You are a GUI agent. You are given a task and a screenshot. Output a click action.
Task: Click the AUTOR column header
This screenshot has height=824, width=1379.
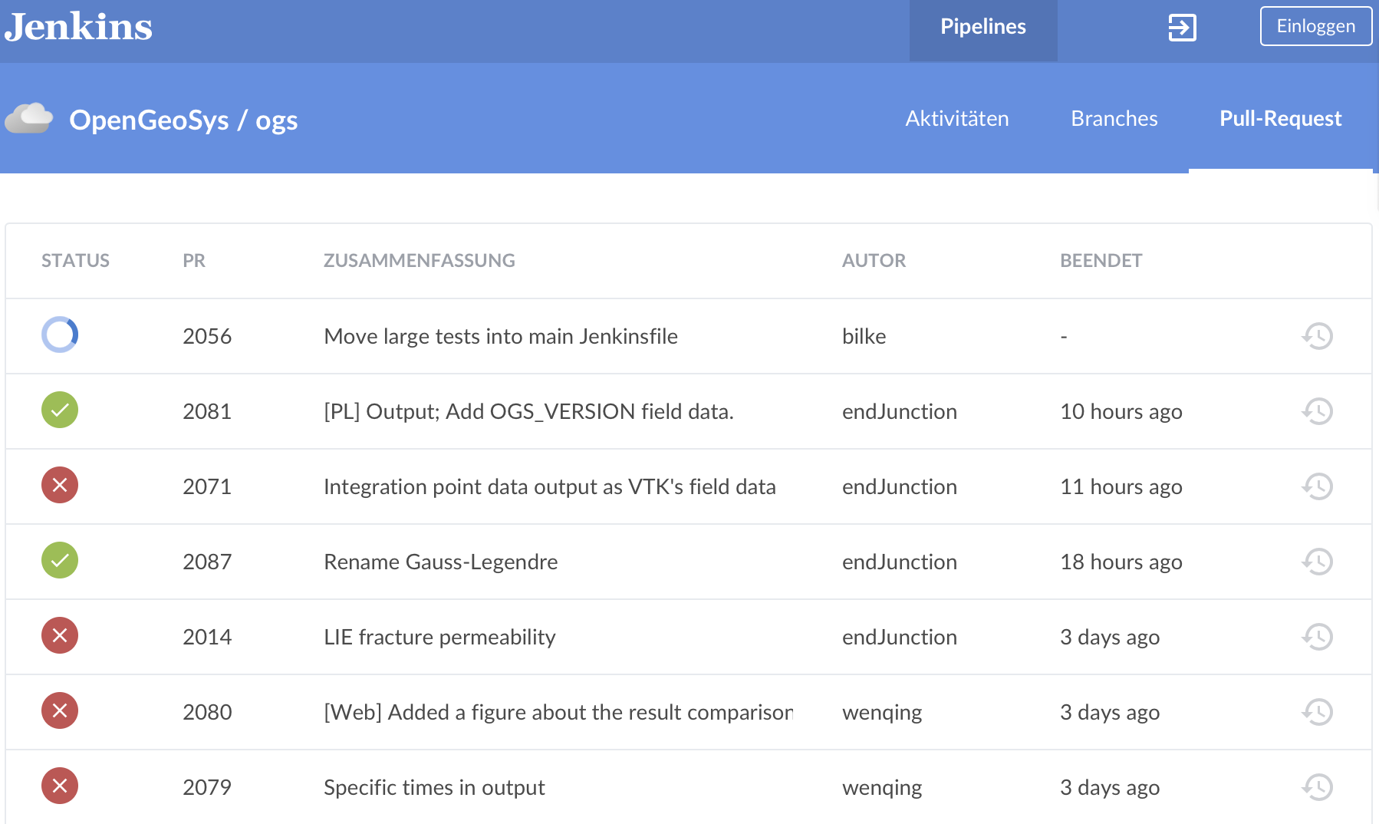point(874,261)
